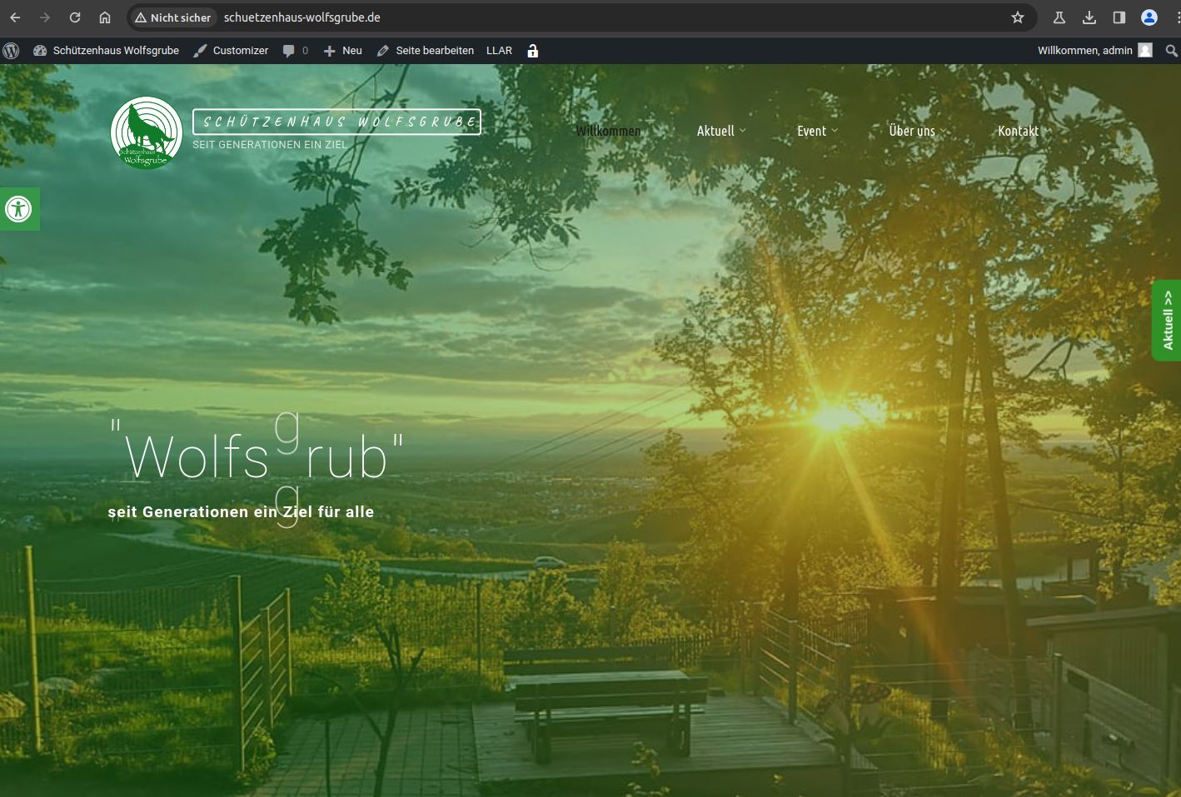This screenshot has width=1181, height=797.
Task: Open the Schützenhaus Wolfsgrube dashboard link
Action: pos(107,51)
